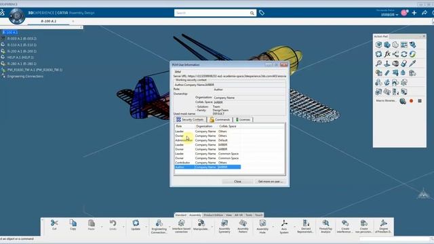Select R-003 A.1 in the tree
Screen dimensions: 434x244
point(22,39)
